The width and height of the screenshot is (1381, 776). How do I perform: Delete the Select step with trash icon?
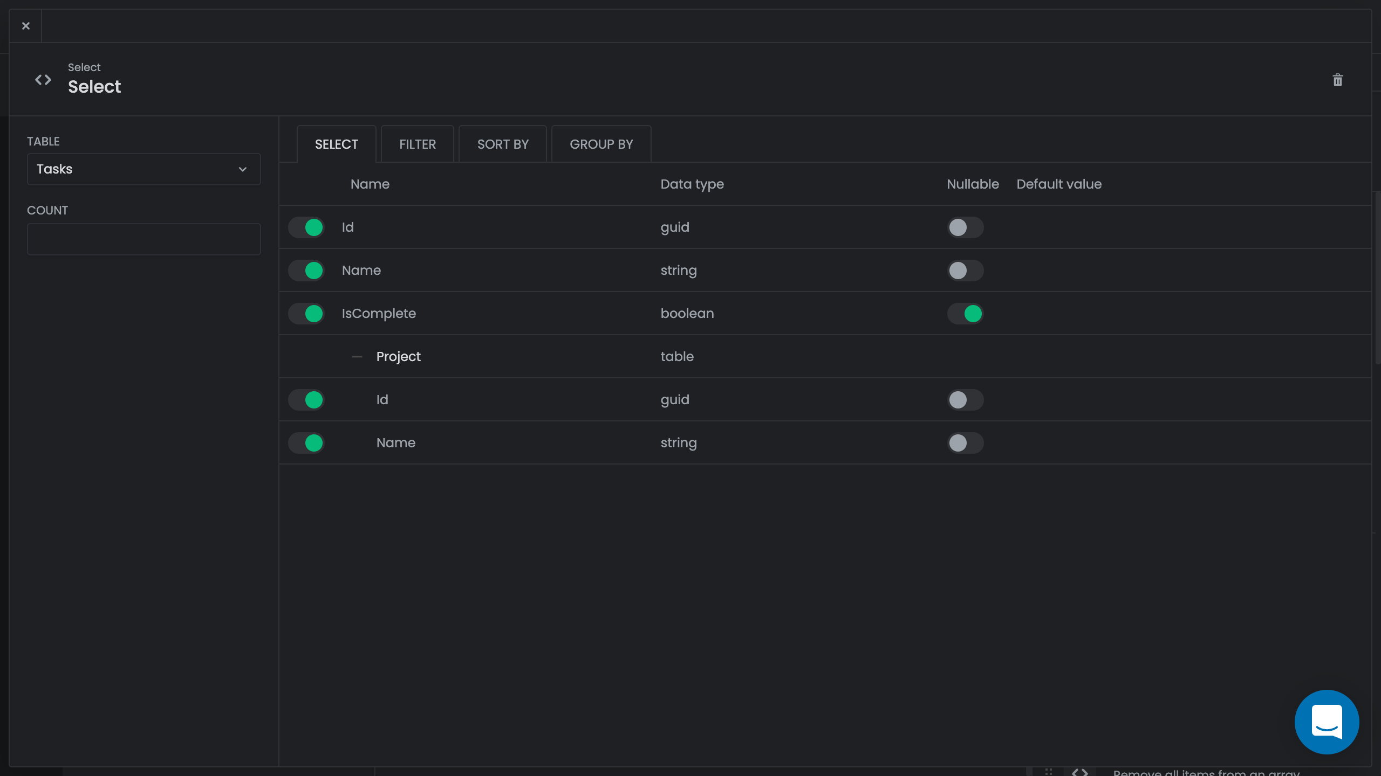click(x=1337, y=80)
